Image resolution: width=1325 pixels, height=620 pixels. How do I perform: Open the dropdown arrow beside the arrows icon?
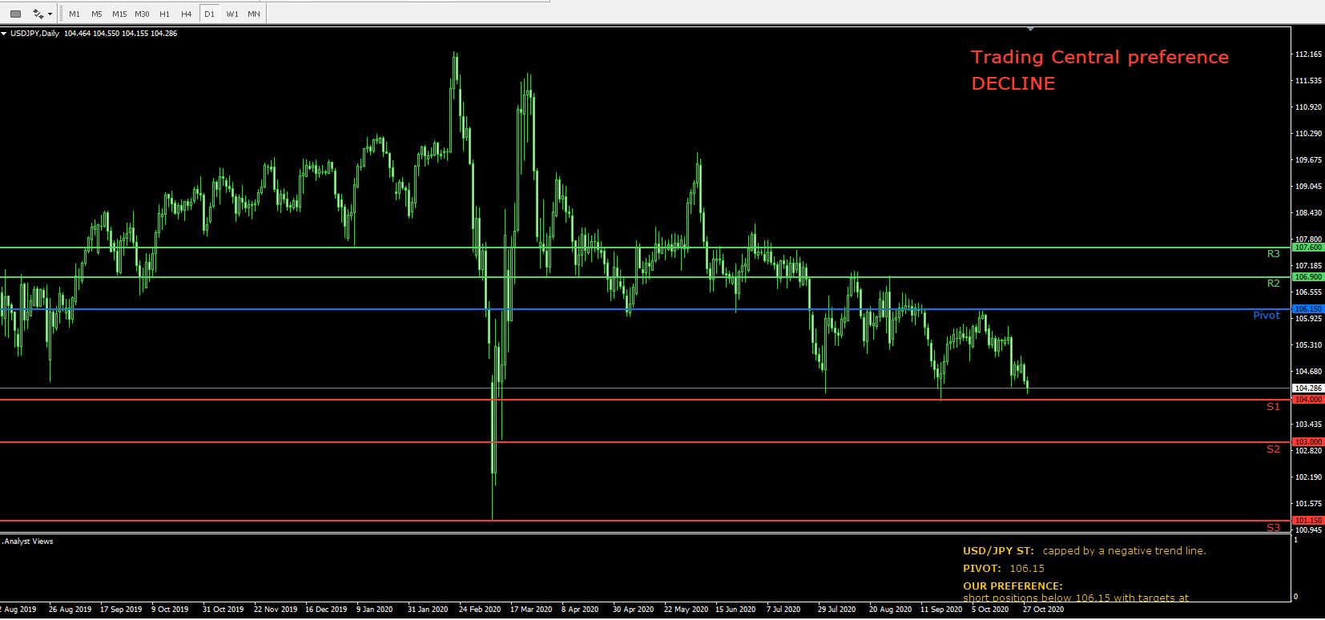click(50, 14)
